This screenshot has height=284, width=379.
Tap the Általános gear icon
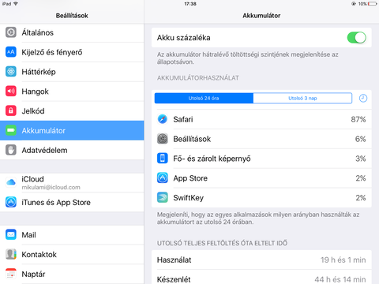[x=11, y=32]
